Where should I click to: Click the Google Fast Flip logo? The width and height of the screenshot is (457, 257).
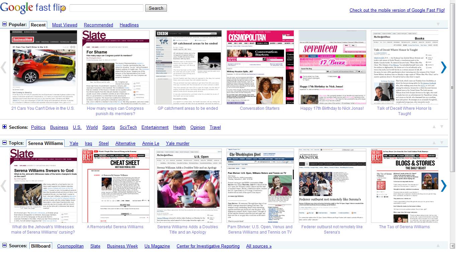[33, 7]
